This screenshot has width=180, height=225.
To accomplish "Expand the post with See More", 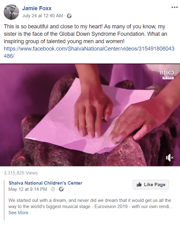I will pos(18,212).
